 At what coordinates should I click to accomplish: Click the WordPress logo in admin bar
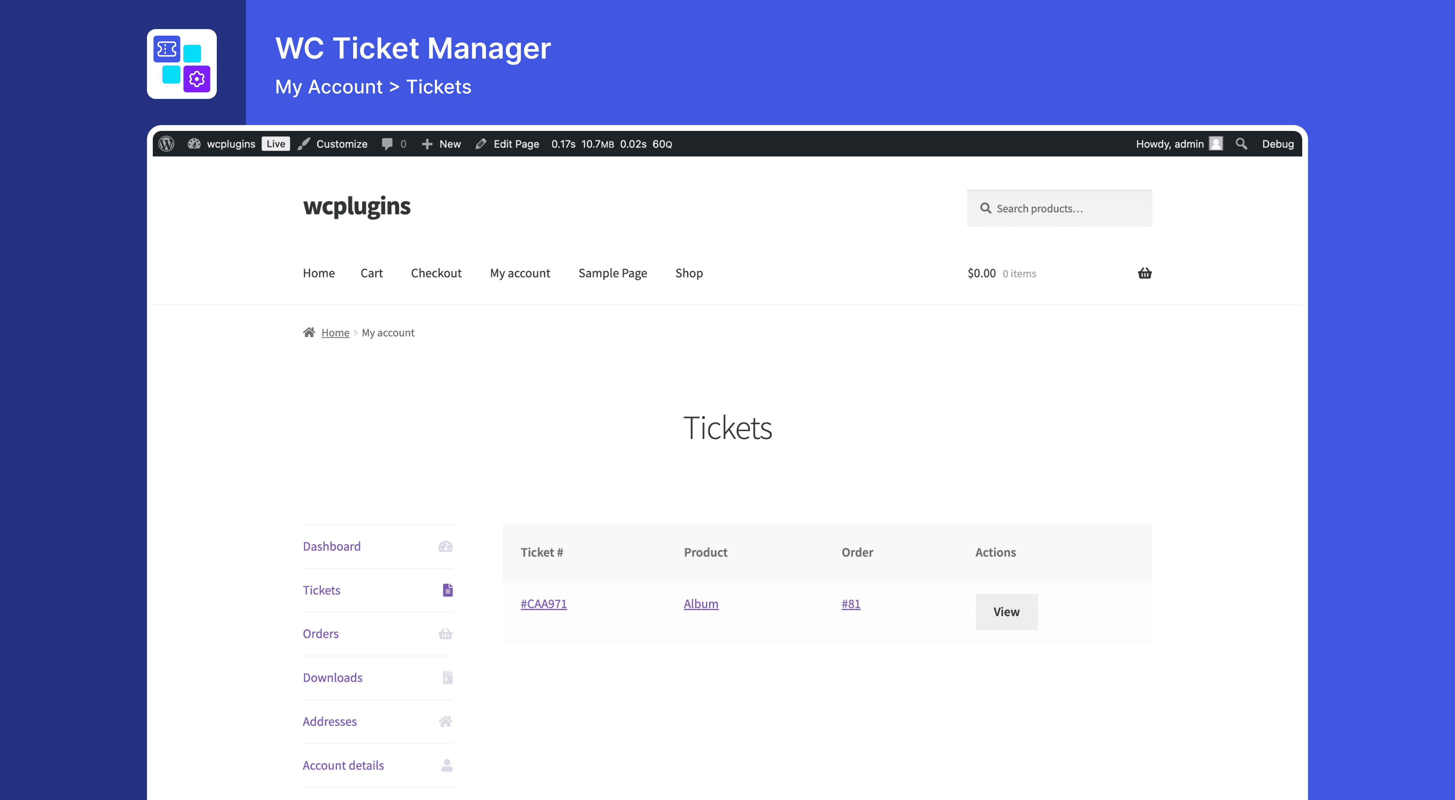pyautogui.click(x=166, y=144)
